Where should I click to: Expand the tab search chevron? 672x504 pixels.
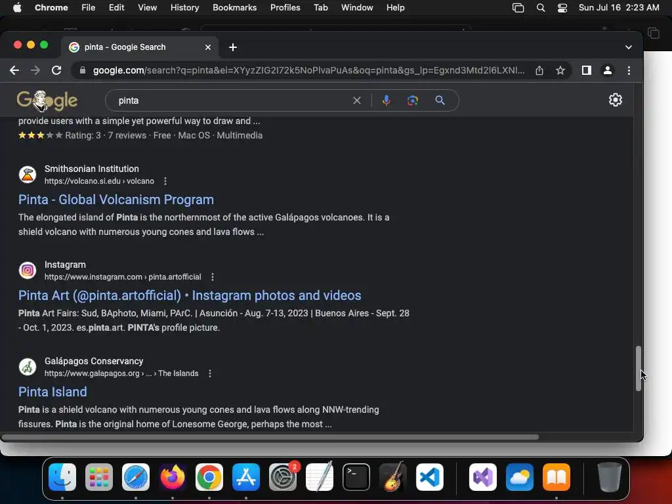(x=628, y=47)
